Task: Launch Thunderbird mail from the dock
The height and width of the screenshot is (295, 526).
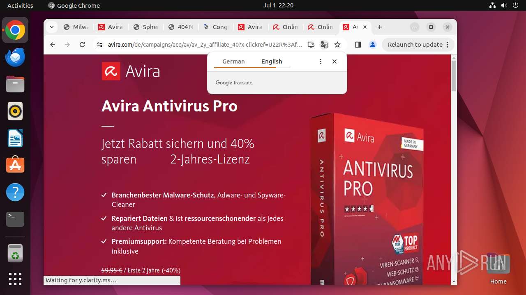Action: click(15, 57)
